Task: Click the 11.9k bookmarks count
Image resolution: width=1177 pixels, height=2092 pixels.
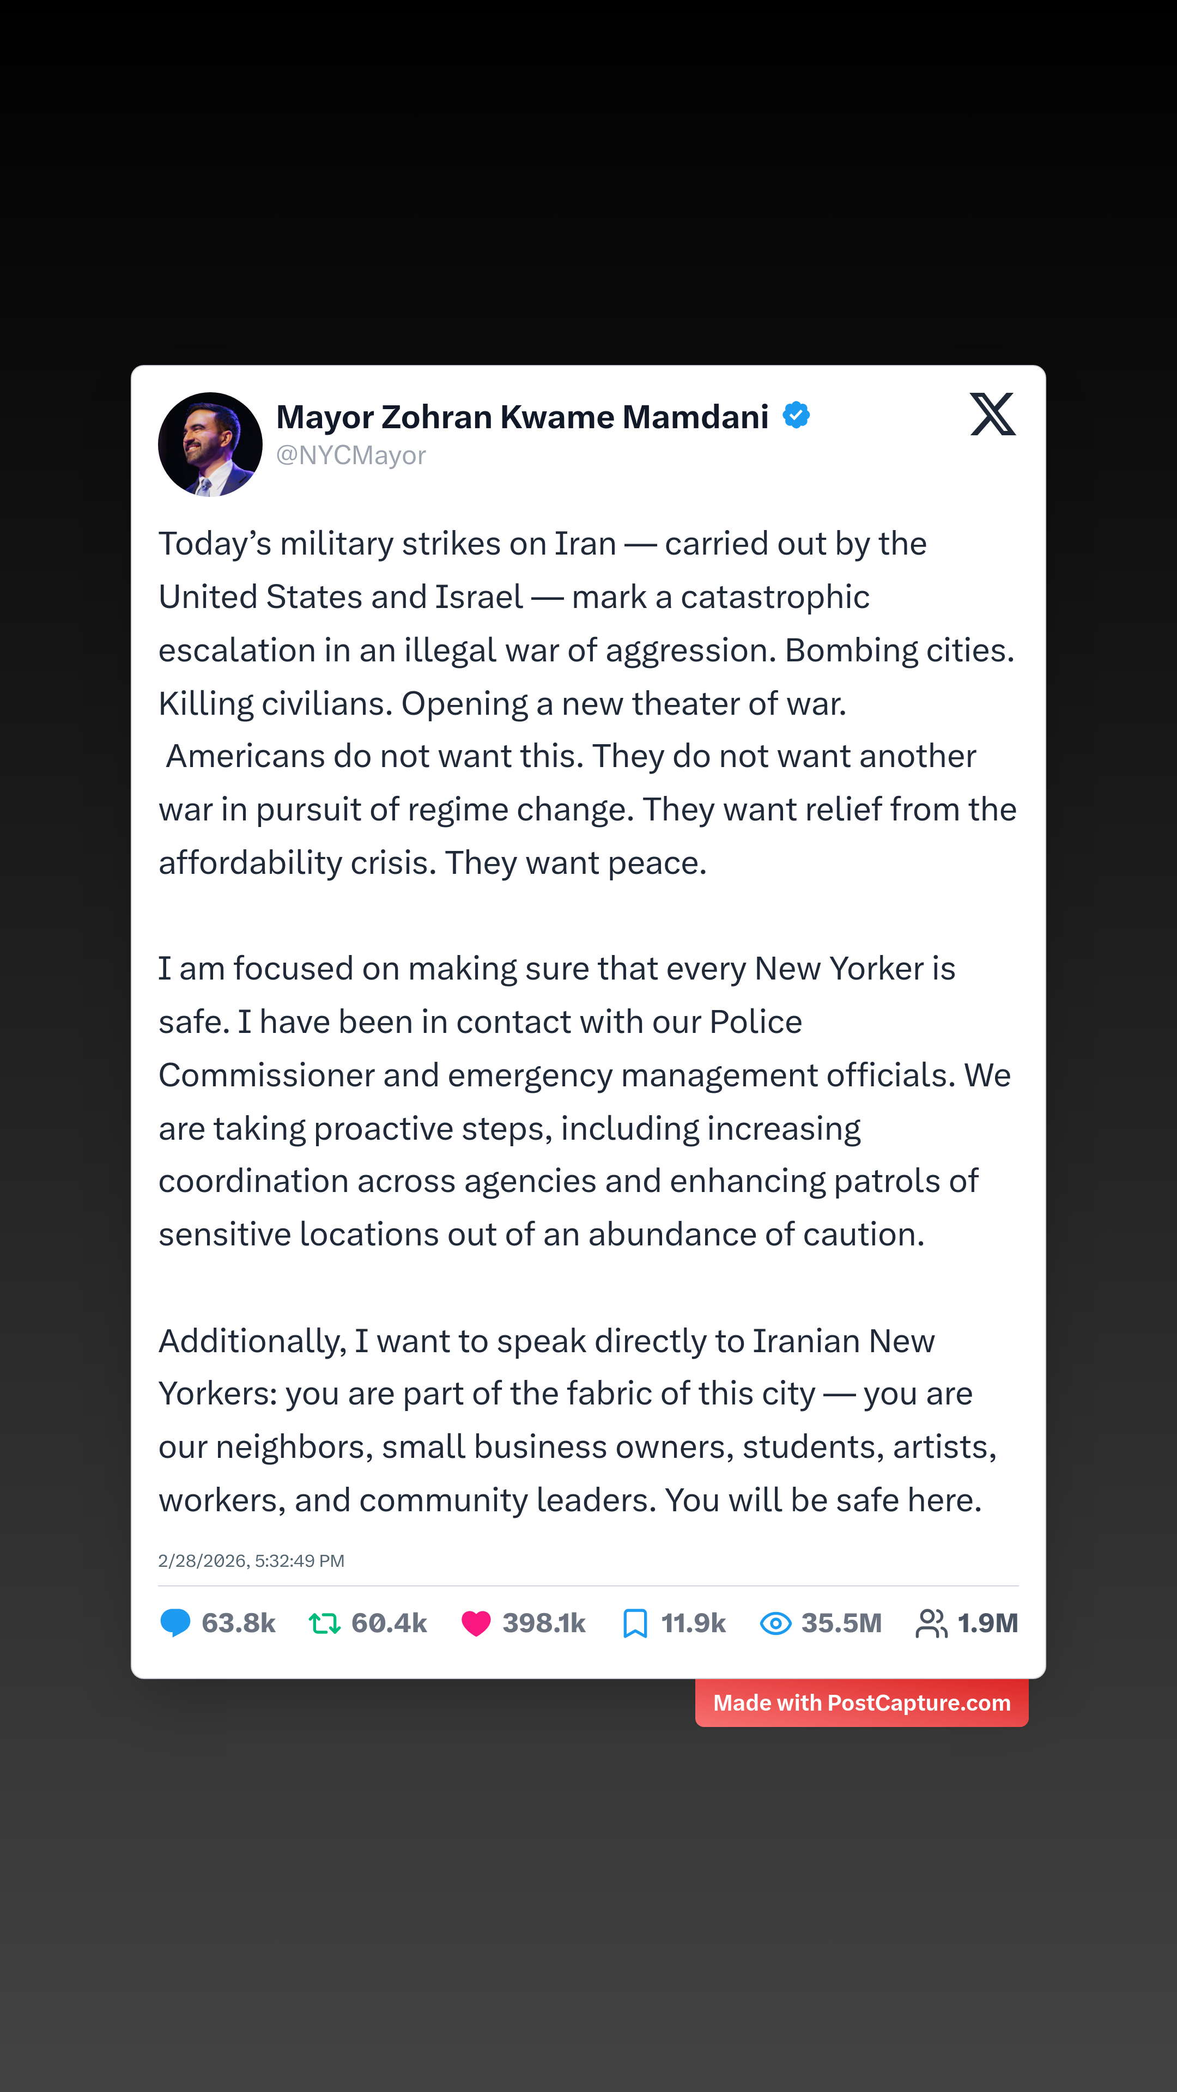Action: point(693,1622)
